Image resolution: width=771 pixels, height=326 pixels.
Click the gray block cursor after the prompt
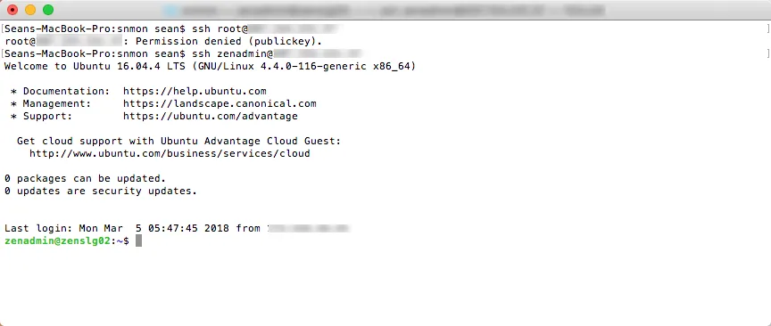138,240
